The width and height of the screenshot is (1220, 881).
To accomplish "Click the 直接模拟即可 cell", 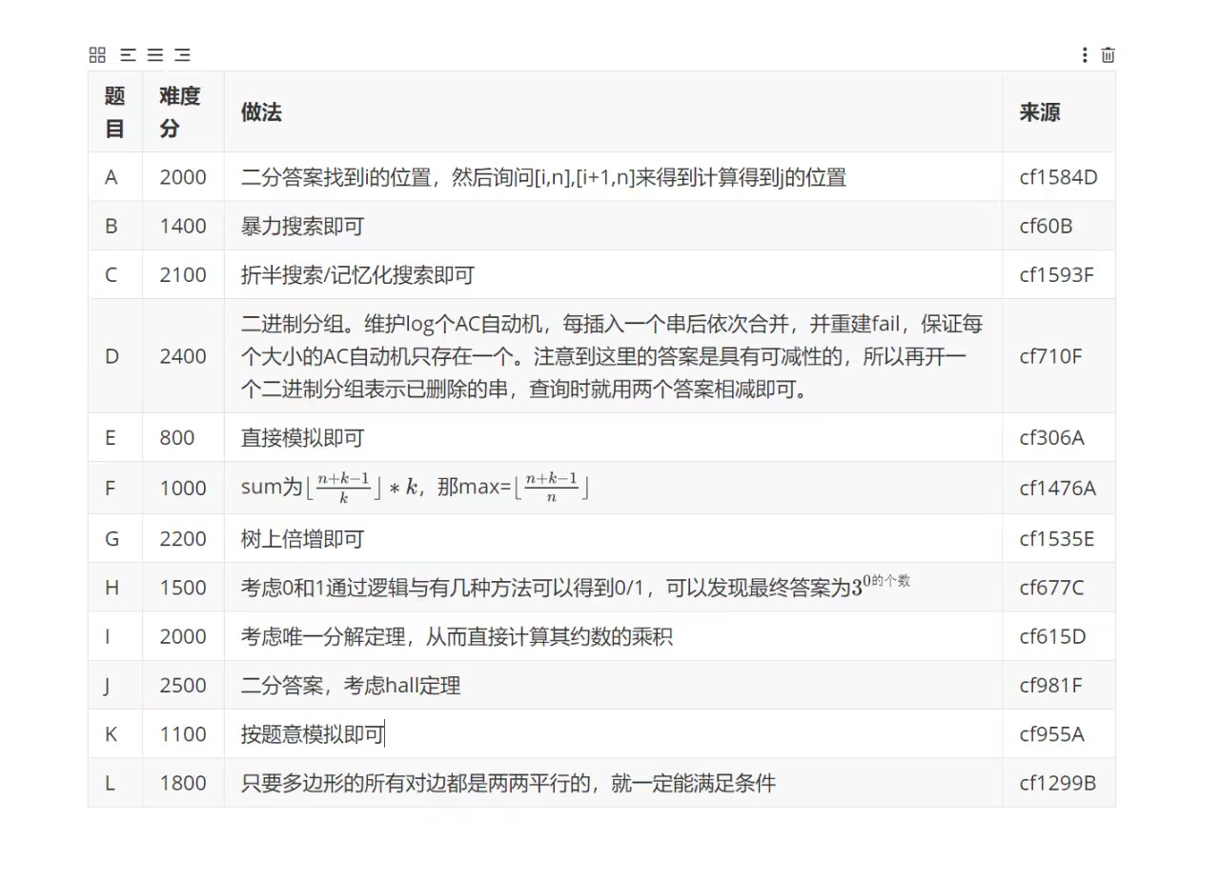I will pyautogui.click(x=613, y=438).
